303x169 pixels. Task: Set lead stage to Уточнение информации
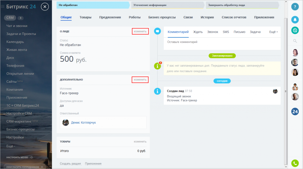point(167,5)
